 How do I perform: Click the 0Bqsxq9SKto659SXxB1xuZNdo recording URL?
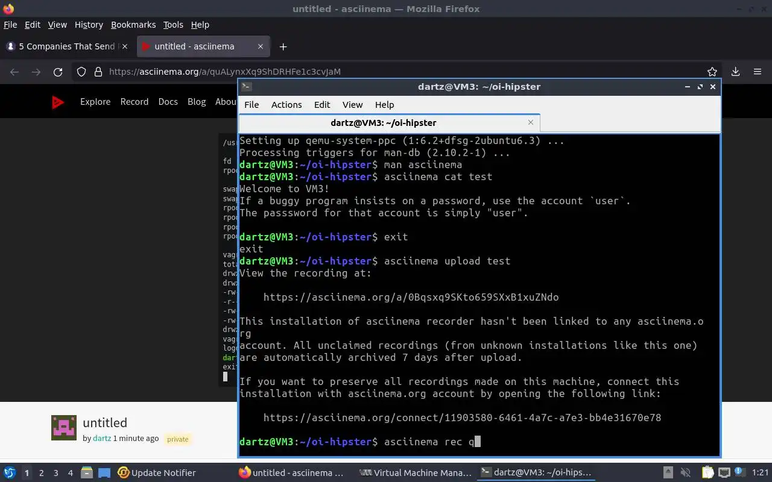point(411,297)
